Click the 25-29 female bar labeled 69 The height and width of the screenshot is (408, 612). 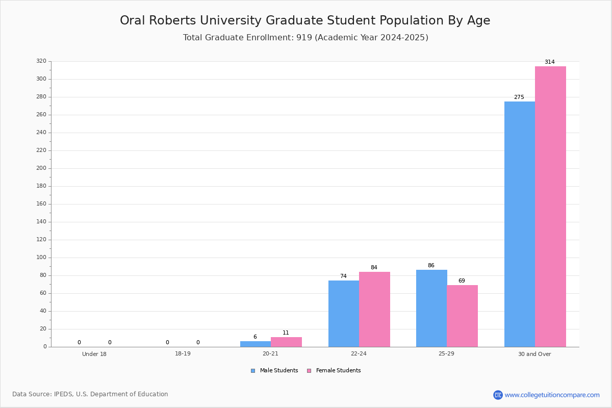coord(462,316)
